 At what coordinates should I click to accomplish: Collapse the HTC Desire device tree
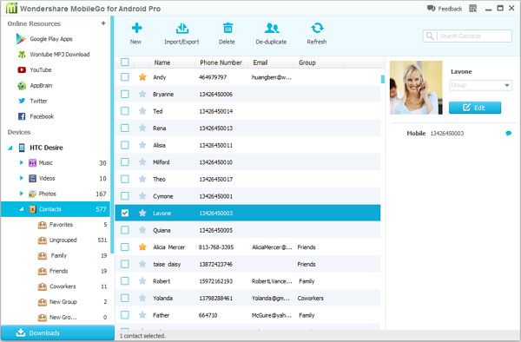coord(10,148)
